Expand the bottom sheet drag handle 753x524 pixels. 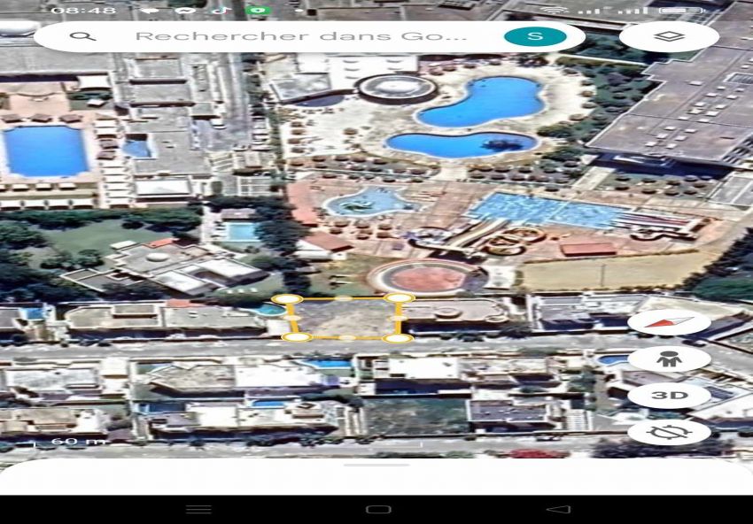pyautogui.click(x=376, y=465)
